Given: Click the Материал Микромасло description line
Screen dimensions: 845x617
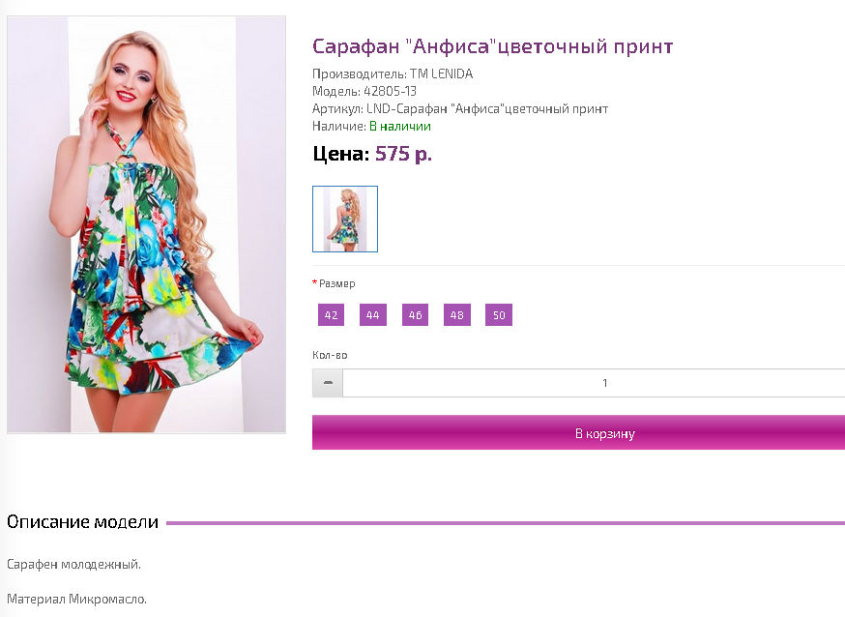Looking at the screenshot, I should point(76,600).
